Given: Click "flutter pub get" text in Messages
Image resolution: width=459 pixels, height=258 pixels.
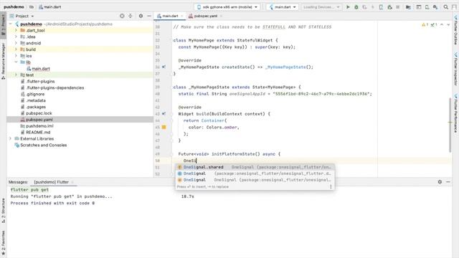Looking at the screenshot, I should 29,190.
